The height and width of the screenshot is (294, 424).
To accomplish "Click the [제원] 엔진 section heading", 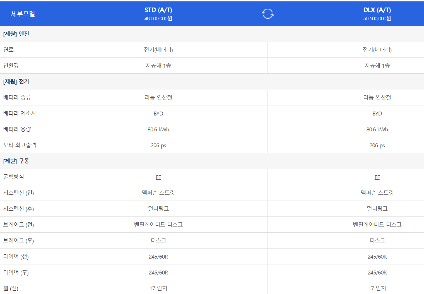I will click(16, 34).
